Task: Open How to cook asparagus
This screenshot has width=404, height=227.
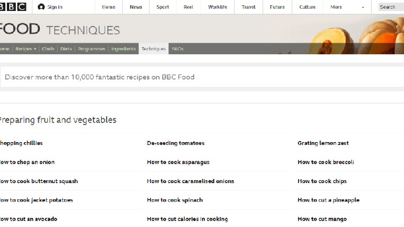Action: point(178,162)
